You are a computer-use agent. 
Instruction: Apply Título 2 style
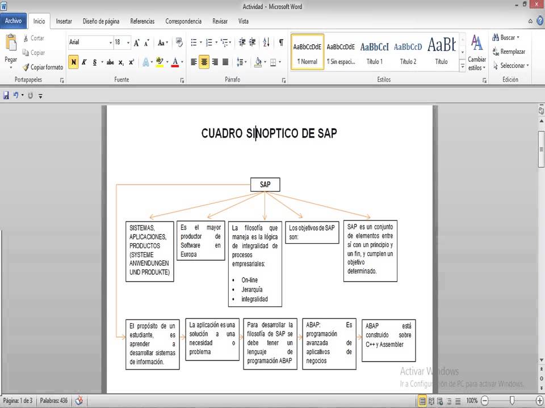coord(408,52)
